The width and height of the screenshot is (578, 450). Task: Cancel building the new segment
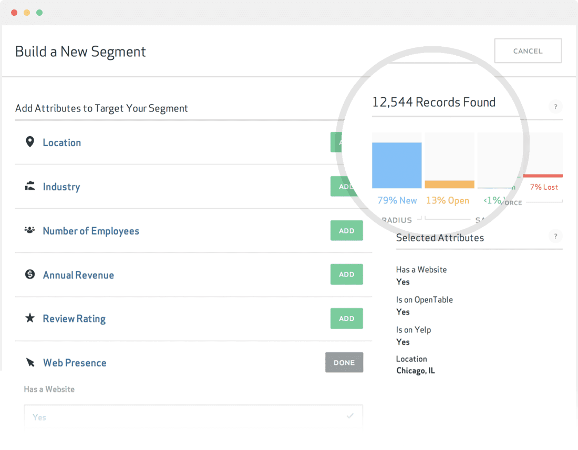528,51
